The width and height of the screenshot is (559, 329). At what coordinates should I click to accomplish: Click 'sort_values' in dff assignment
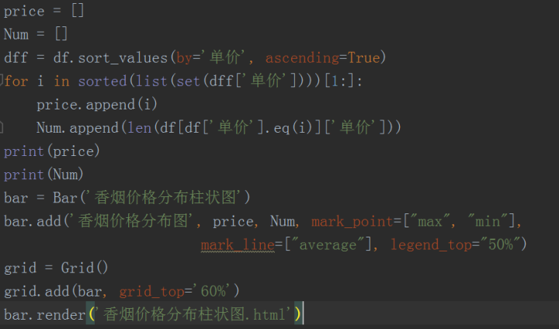click(x=123, y=57)
